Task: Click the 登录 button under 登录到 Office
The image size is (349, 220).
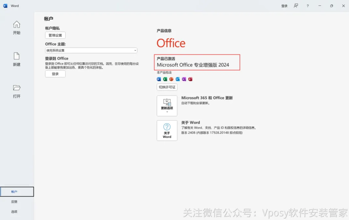Action: [x=55, y=74]
